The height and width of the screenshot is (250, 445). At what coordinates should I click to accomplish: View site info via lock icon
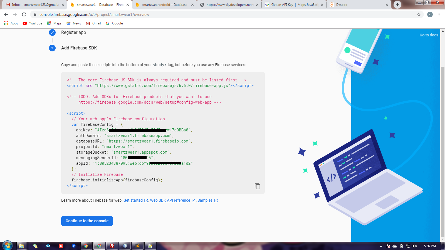coord(35,14)
